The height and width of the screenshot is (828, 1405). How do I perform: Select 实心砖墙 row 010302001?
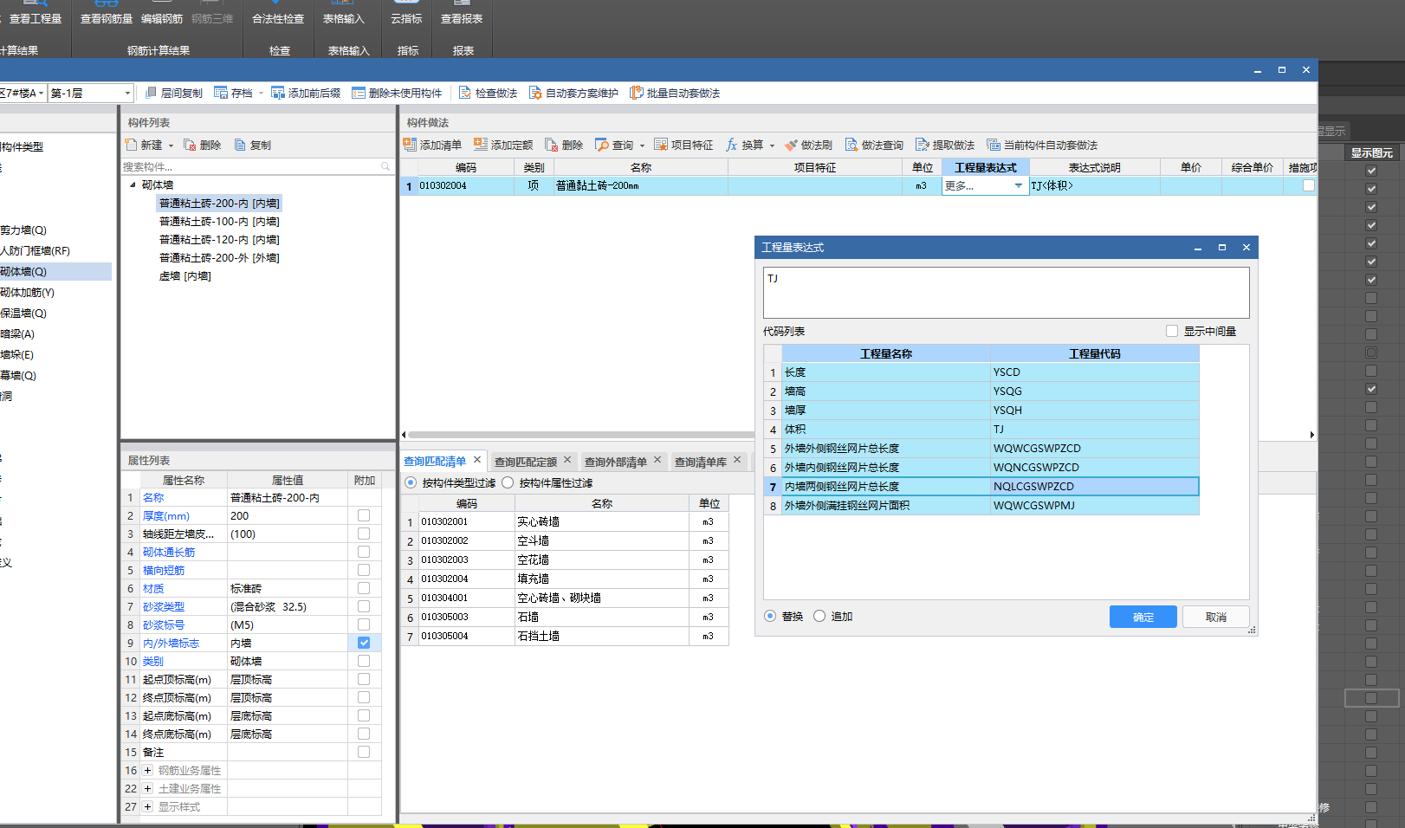pyautogui.click(x=565, y=521)
